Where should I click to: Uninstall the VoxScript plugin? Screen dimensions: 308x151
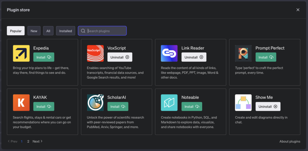tap(120, 57)
